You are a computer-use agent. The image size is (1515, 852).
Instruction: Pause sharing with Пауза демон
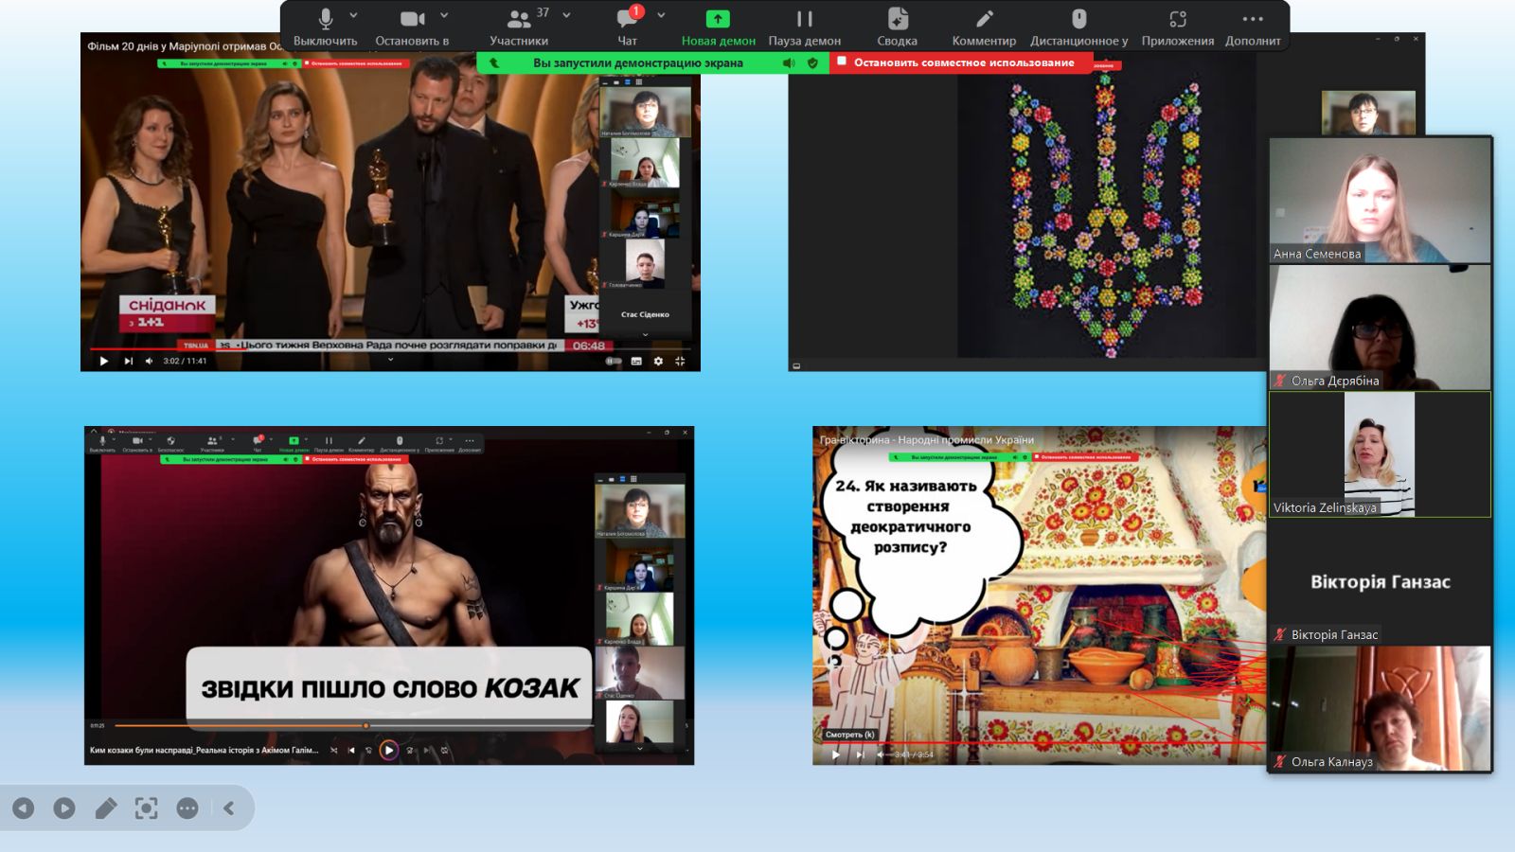coord(805,27)
